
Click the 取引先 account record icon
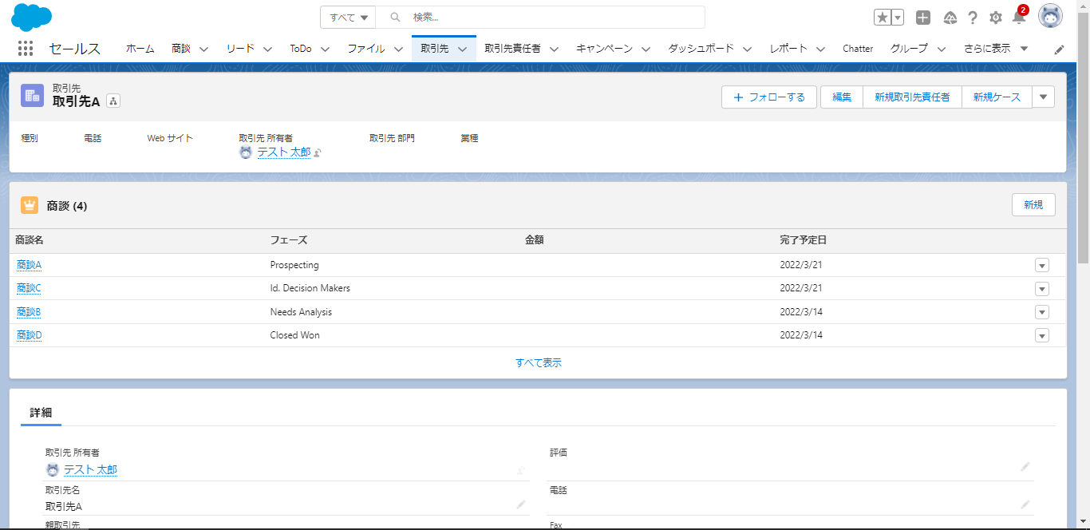33,96
